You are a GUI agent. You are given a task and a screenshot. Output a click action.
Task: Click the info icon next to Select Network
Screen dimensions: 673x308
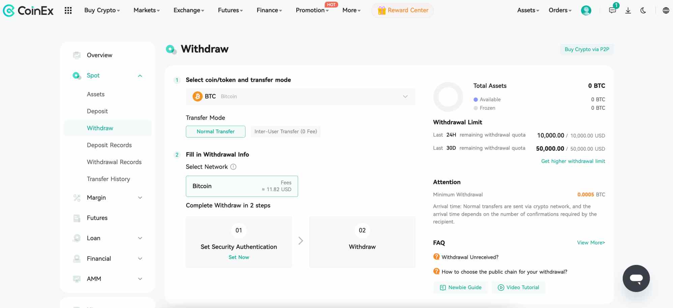click(233, 167)
